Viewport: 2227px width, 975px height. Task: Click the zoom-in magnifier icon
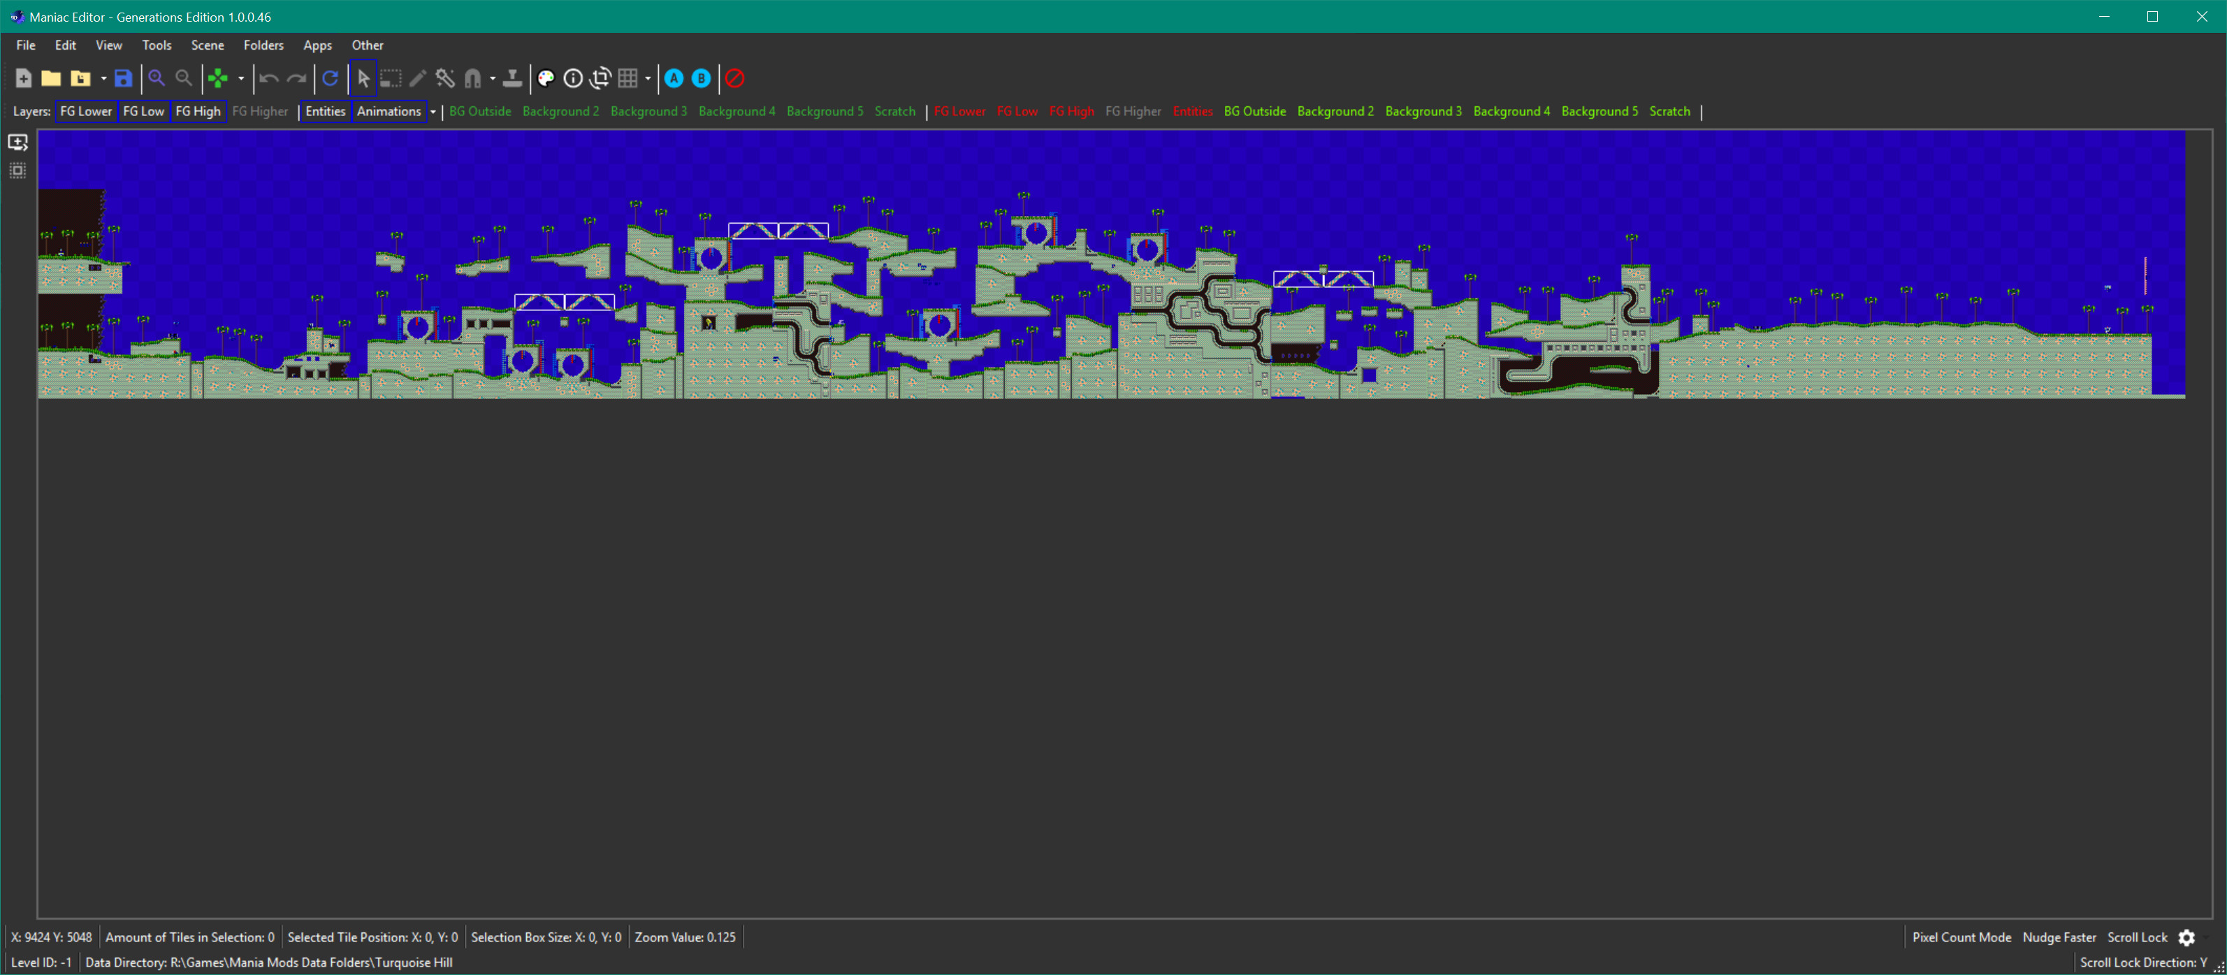(x=158, y=78)
